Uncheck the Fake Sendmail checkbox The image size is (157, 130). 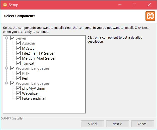(x=19, y=98)
